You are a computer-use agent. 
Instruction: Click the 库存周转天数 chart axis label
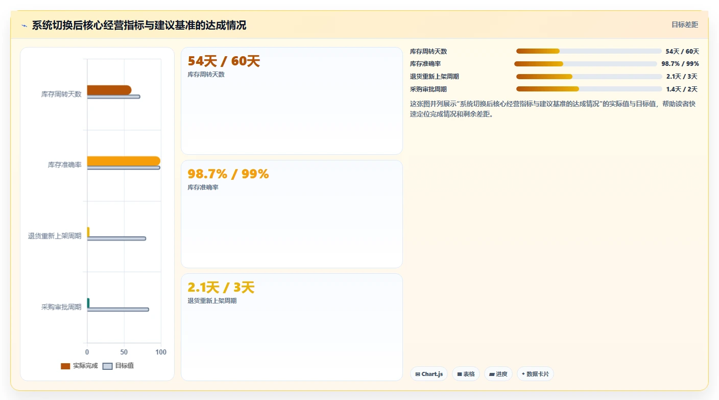pyautogui.click(x=61, y=94)
